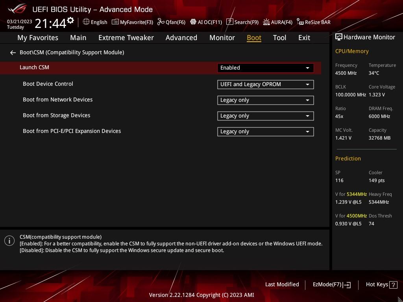Image resolution: width=403 pixels, height=302 pixels.
Task: Open Boot from PCI-E/PCI Expansion Devices dropdown
Action: point(266,131)
